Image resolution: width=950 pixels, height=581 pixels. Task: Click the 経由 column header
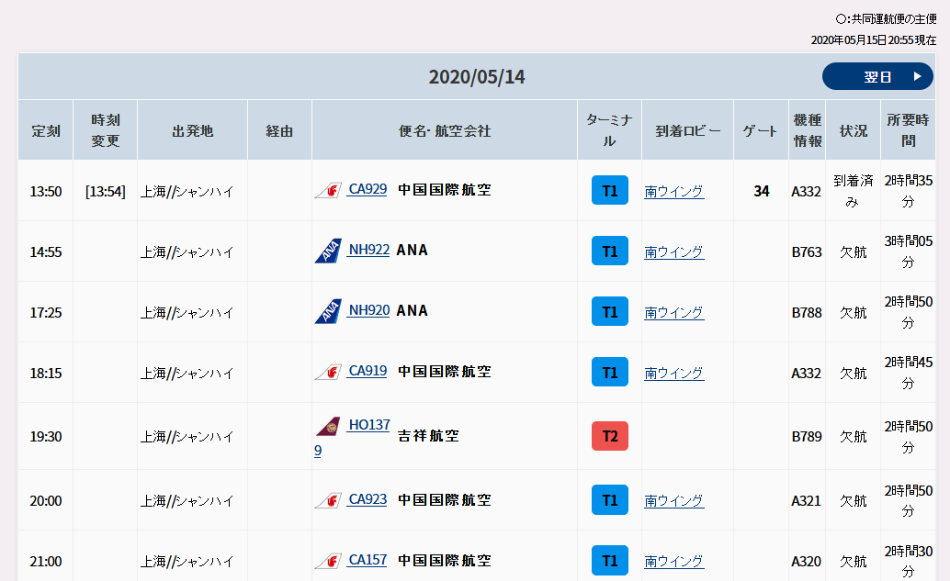tap(279, 130)
